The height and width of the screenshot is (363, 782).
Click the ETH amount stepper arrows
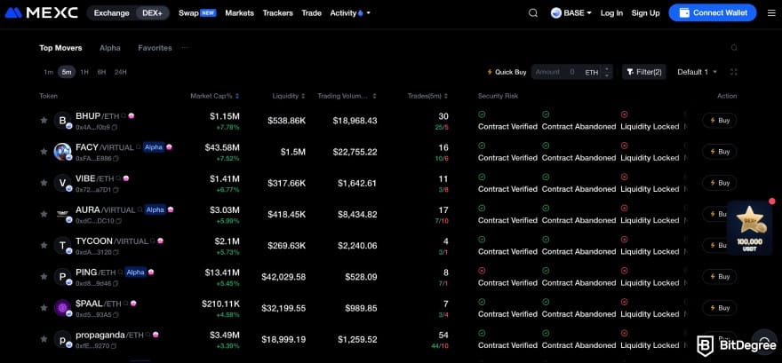pyautogui.click(x=606, y=72)
